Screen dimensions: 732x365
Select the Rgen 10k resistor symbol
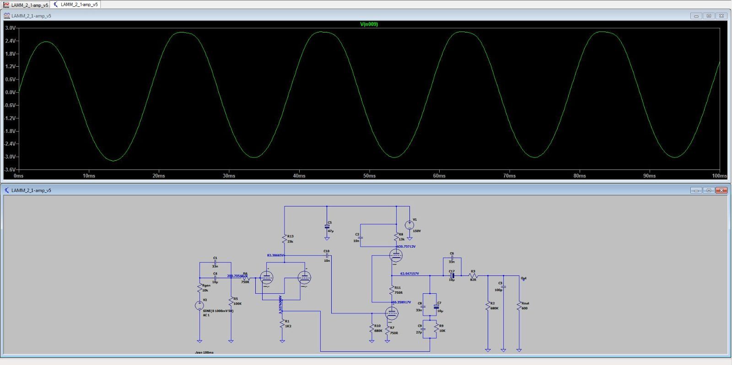[x=200, y=288]
